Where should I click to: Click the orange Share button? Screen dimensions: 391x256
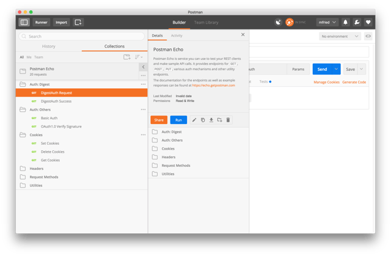(159, 120)
